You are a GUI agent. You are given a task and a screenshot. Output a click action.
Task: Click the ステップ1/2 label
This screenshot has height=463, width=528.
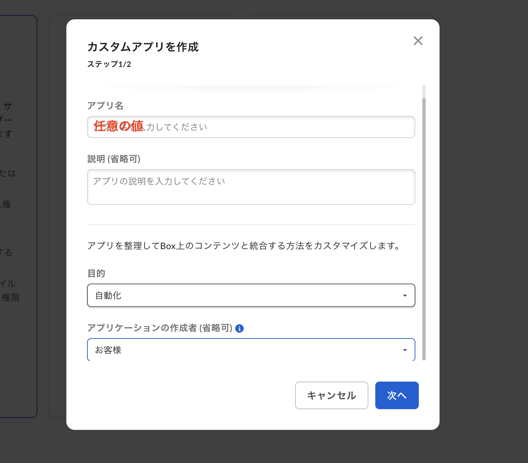click(110, 64)
